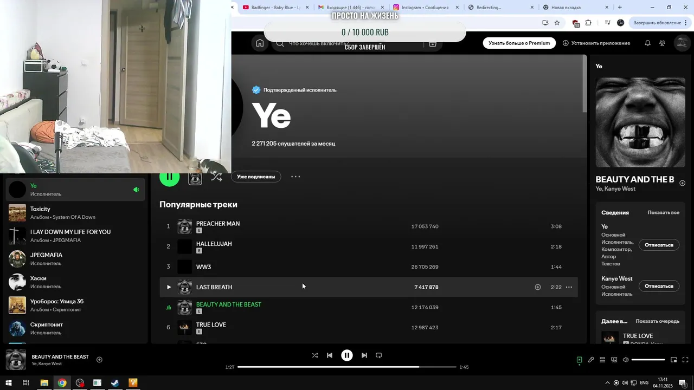Switch to Instagram Сообщения tab

[425, 8]
